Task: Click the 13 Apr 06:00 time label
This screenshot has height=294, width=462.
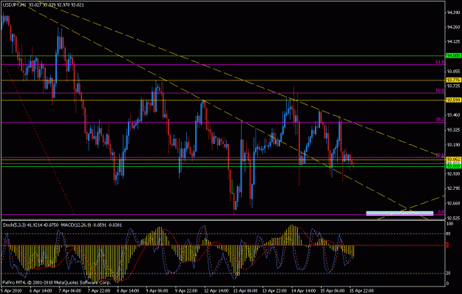Action: [x=245, y=291]
